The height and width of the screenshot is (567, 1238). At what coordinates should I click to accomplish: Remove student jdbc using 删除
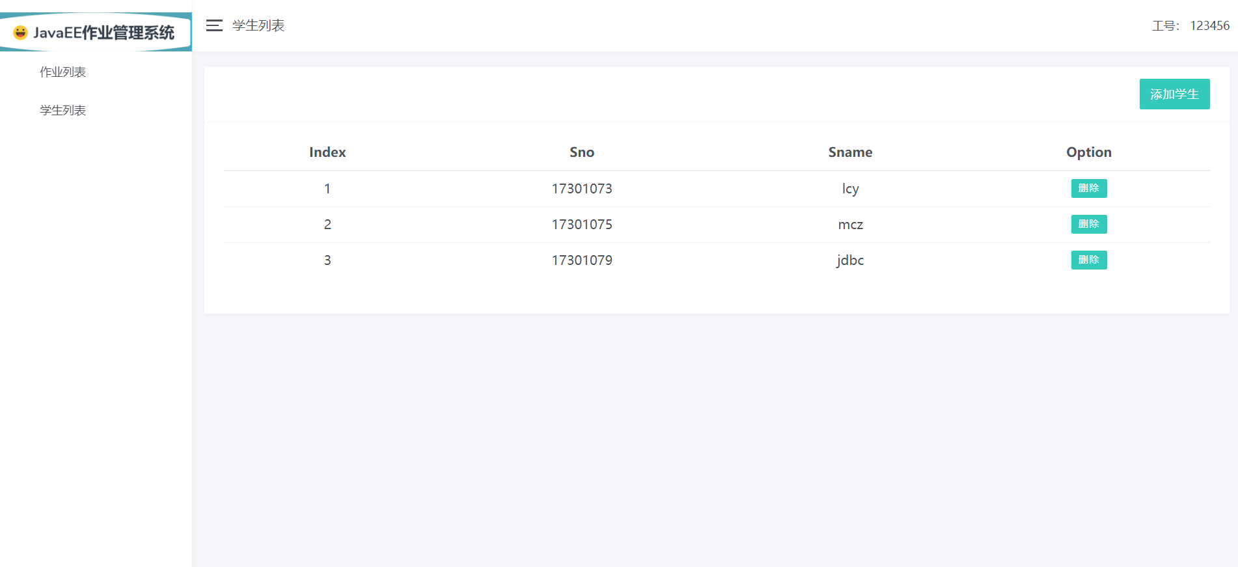point(1088,260)
